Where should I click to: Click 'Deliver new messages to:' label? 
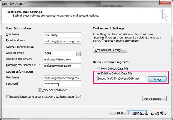(111, 62)
